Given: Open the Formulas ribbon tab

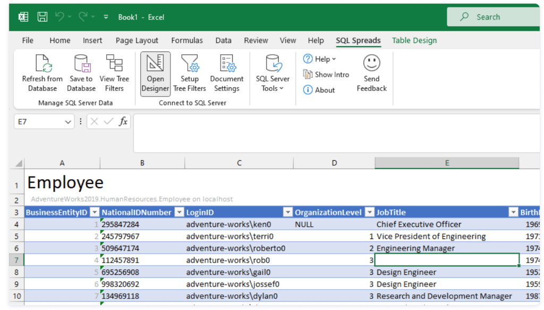Looking at the screenshot, I should tap(186, 40).
